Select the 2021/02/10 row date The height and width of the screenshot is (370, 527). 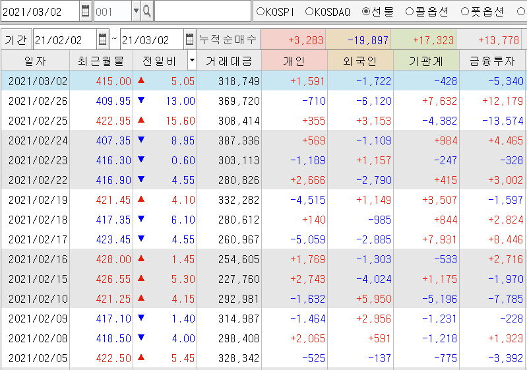[38, 299]
